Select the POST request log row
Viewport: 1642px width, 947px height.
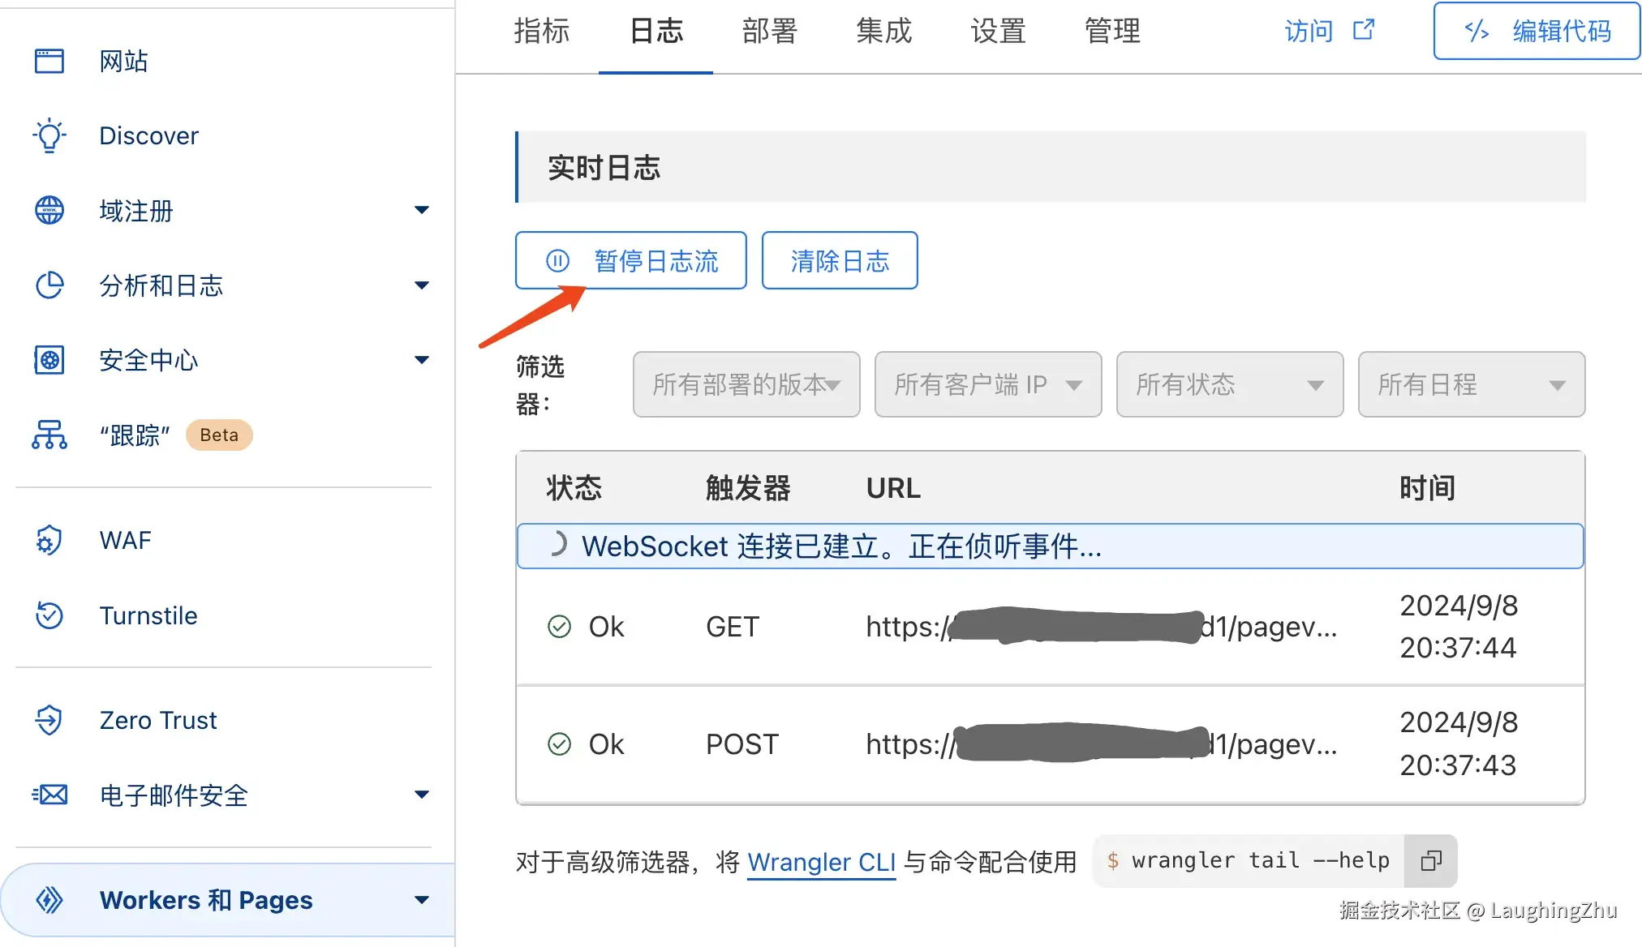pos(1050,744)
